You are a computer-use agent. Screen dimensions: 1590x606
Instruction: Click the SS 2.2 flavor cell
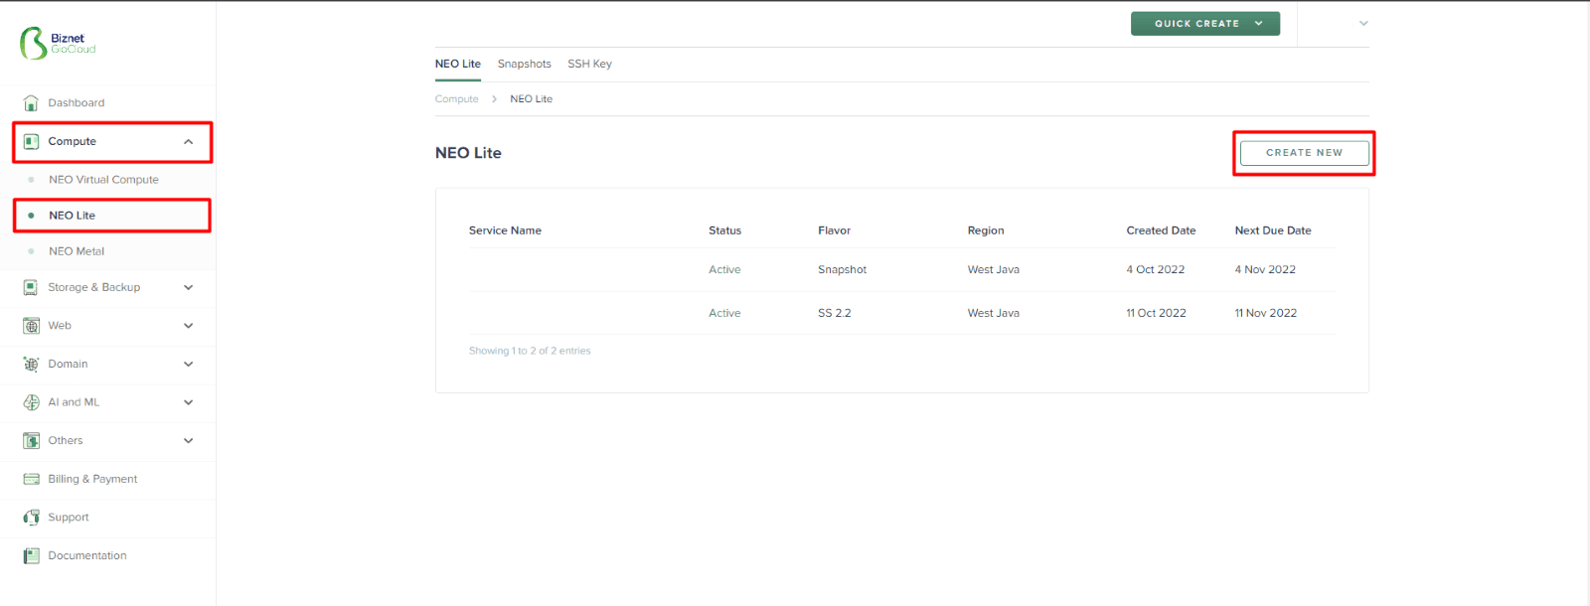835,313
